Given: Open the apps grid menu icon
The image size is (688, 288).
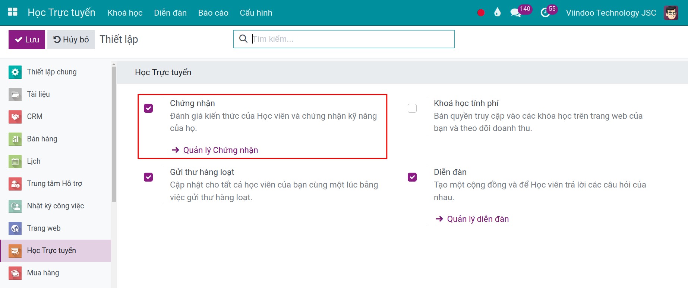Looking at the screenshot, I should click(x=13, y=12).
